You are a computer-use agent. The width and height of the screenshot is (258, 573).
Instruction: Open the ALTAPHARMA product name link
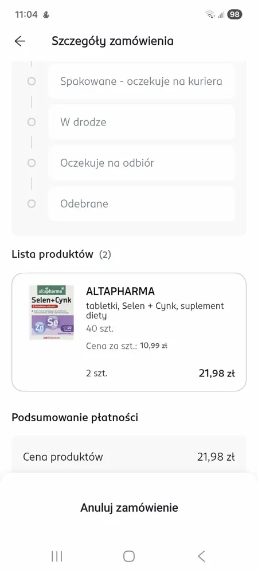coord(120,291)
